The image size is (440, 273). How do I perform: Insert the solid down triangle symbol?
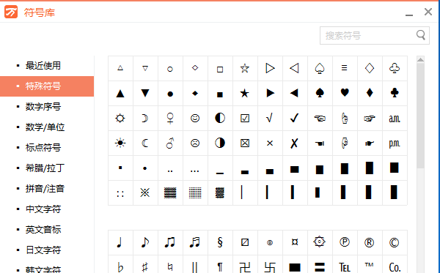point(145,93)
